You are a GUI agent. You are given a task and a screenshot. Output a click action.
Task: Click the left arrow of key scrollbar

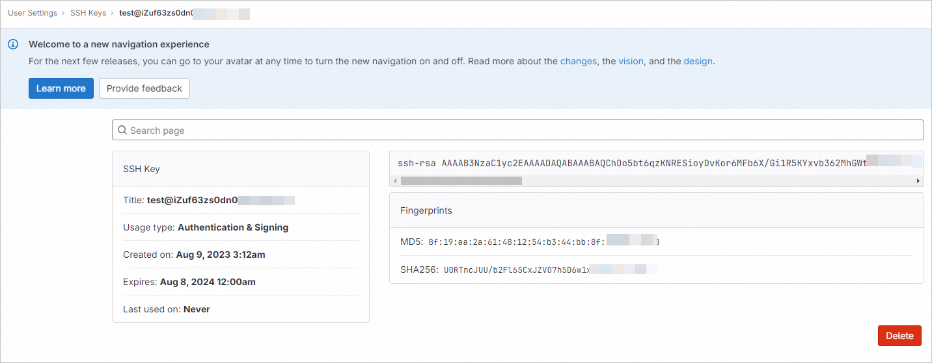tap(395, 181)
